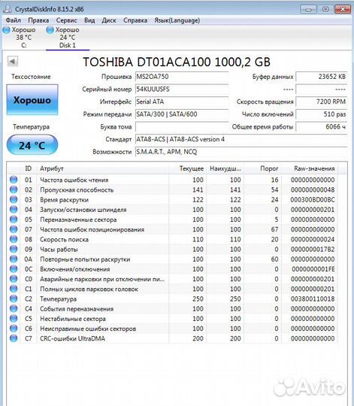Image resolution: width=354 pixels, height=406 pixels.
Task: Click the Порог column header
Action: click(262, 168)
